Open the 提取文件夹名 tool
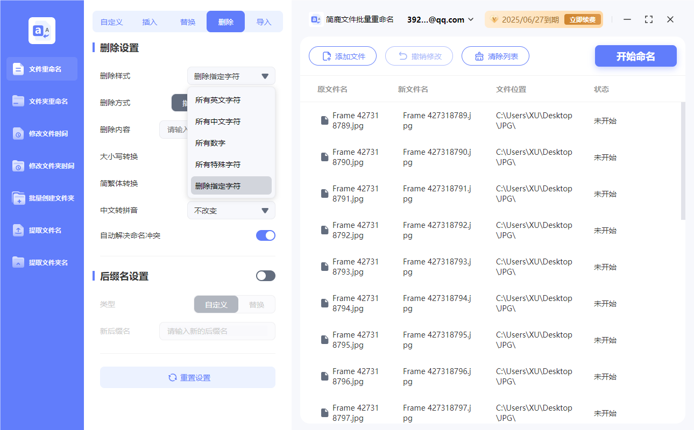This screenshot has height=430, width=694. (41, 262)
